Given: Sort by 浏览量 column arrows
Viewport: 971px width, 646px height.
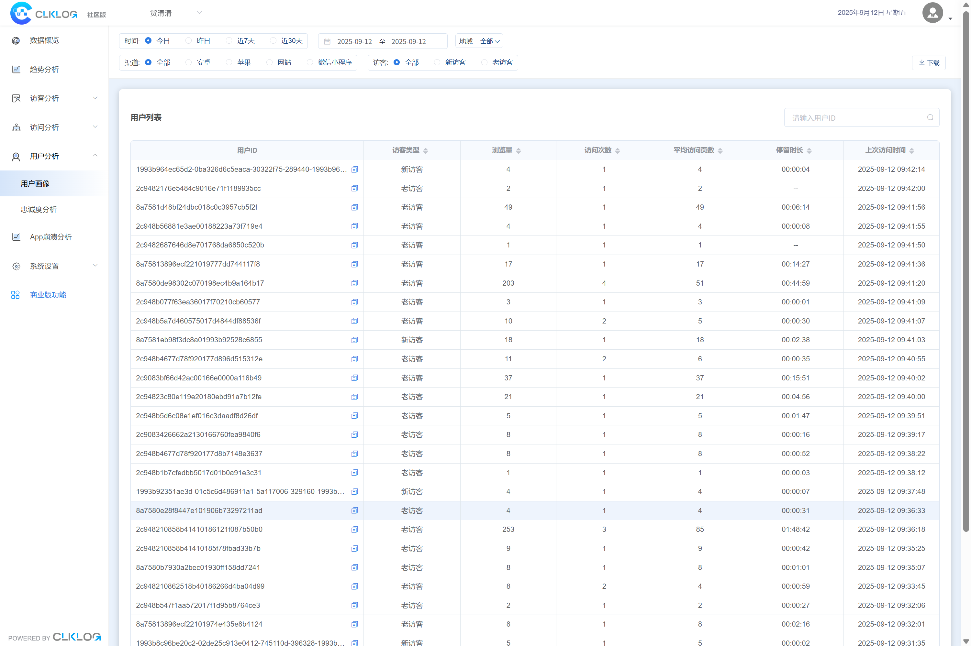Looking at the screenshot, I should click(x=519, y=150).
